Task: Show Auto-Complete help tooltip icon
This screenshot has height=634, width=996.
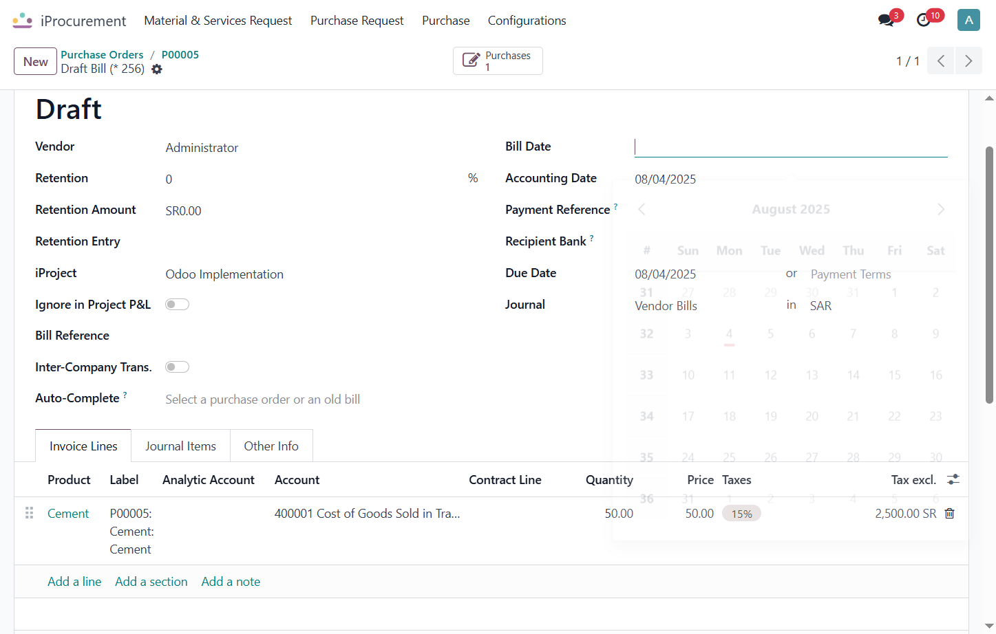Action: coord(125,395)
